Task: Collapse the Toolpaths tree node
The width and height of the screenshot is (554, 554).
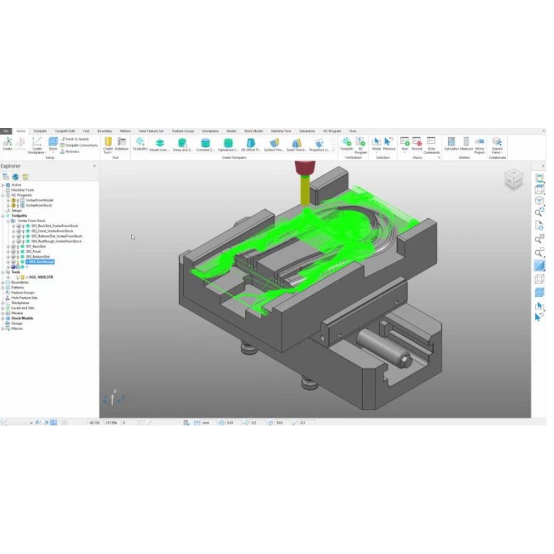Action: coord(3,216)
